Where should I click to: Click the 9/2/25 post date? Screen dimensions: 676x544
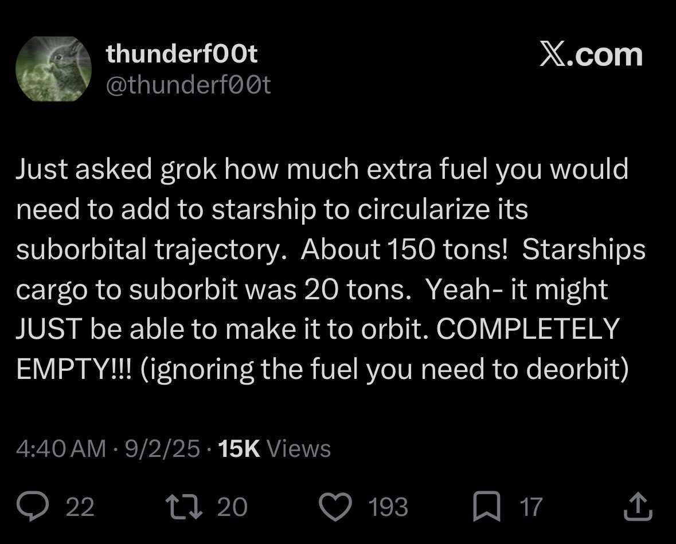point(162,449)
